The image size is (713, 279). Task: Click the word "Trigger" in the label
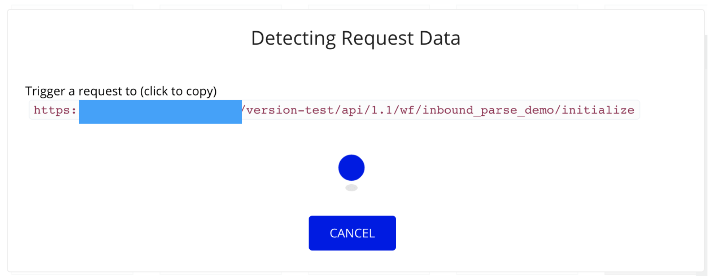tap(45, 92)
